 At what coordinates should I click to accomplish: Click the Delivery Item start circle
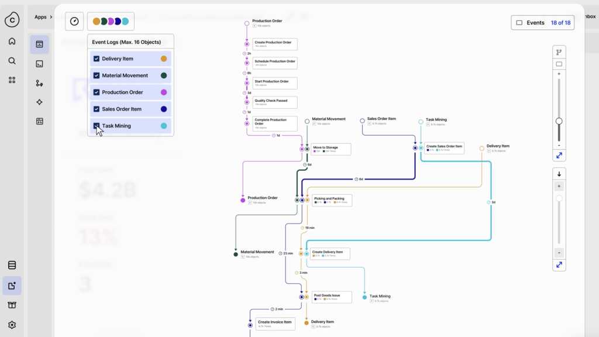click(x=482, y=148)
